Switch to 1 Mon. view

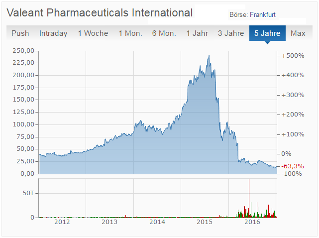(x=130, y=33)
